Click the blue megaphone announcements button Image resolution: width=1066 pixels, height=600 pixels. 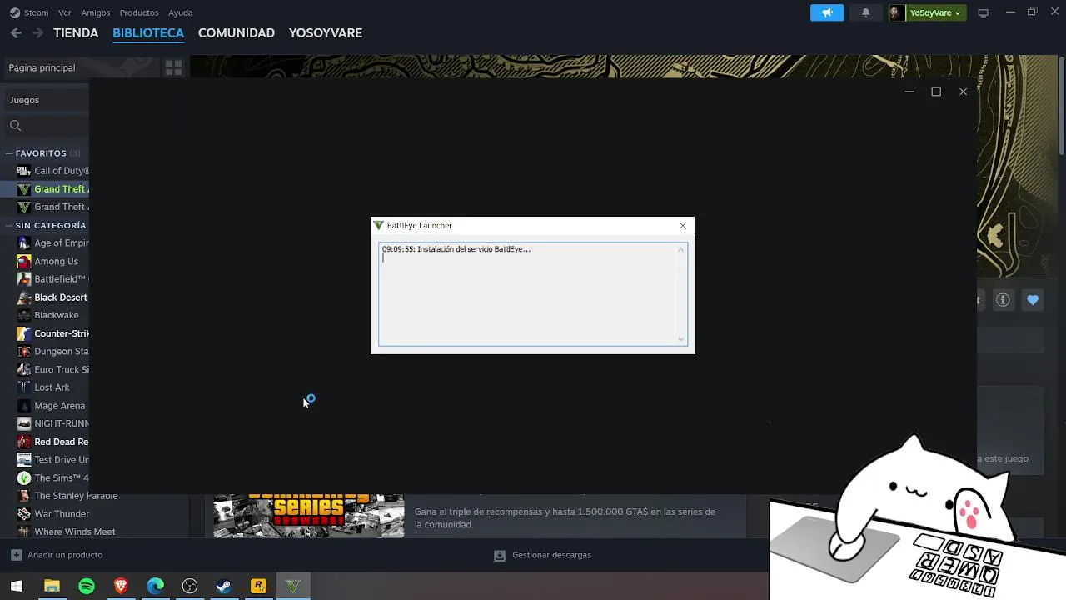click(827, 12)
